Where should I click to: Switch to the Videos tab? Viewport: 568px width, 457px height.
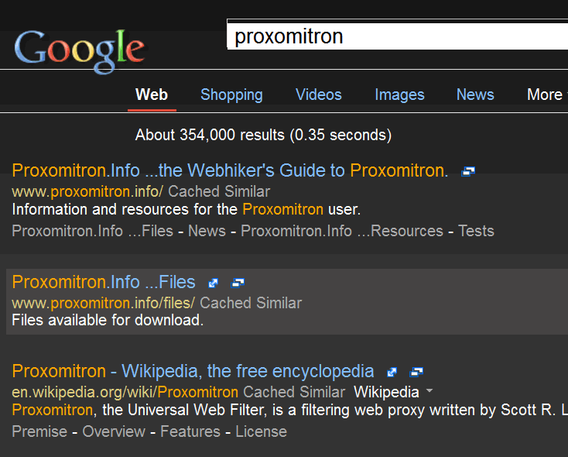318,94
